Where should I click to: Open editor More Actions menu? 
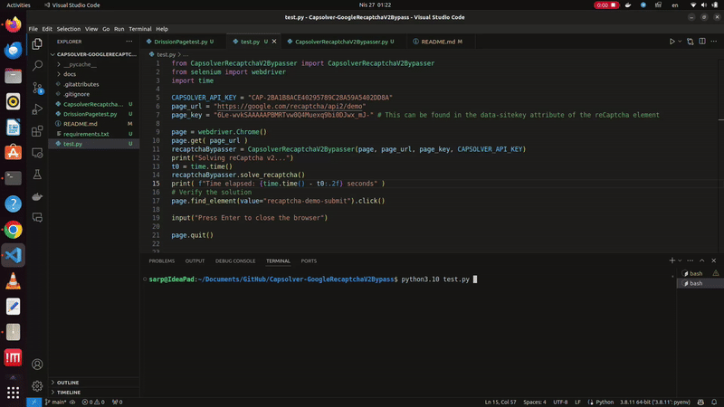[x=714, y=42]
